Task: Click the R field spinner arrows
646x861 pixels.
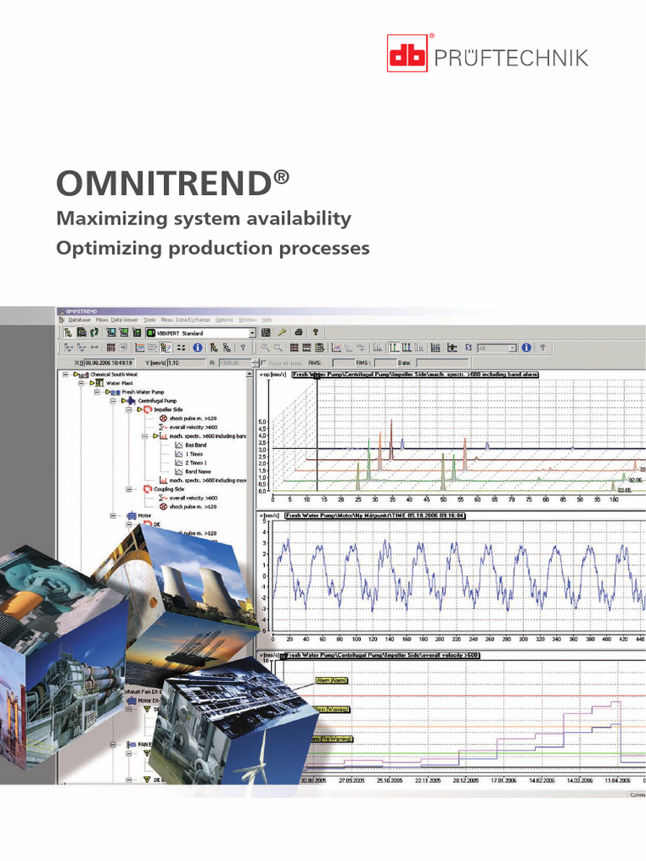Action: pyautogui.click(x=256, y=363)
